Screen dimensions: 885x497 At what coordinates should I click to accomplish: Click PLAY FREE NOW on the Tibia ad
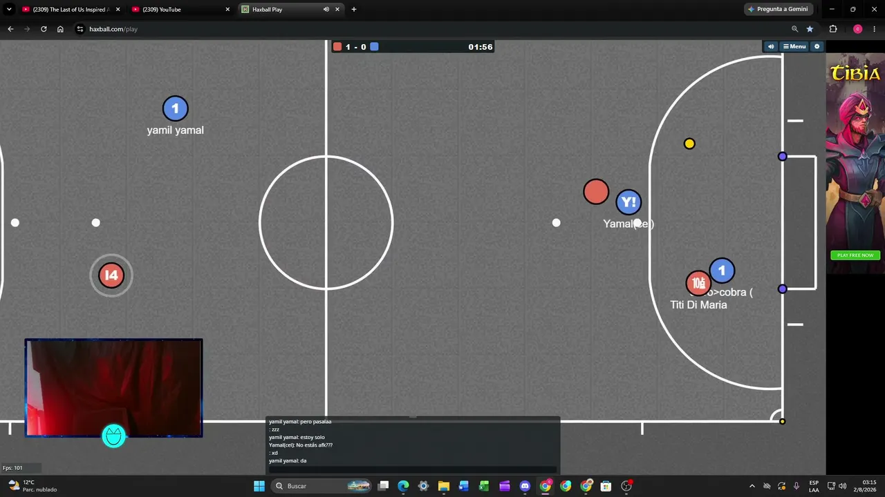(855, 255)
